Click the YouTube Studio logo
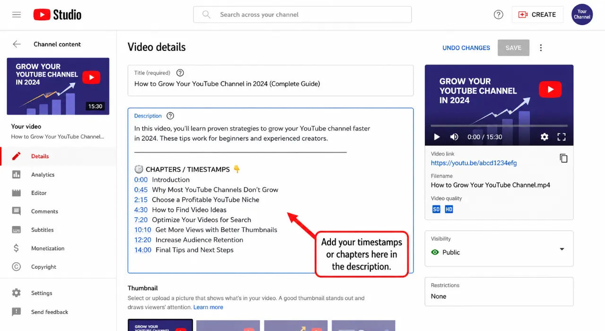Image resolution: width=605 pixels, height=331 pixels. (x=57, y=15)
